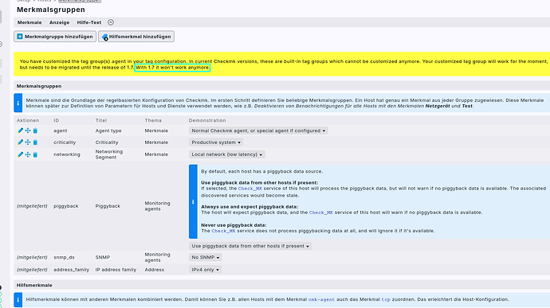Select the 'IP address family' title cell

point(116,270)
